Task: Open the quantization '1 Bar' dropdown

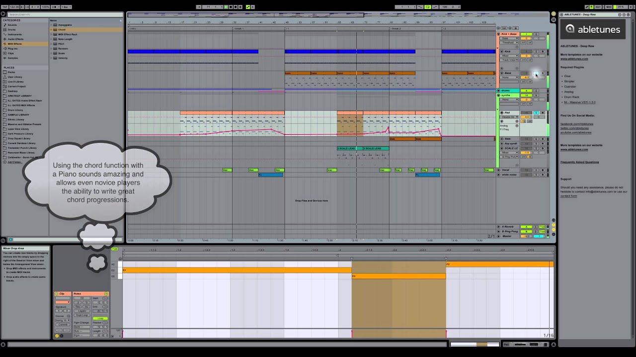Action: pyautogui.click(x=66, y=7)
